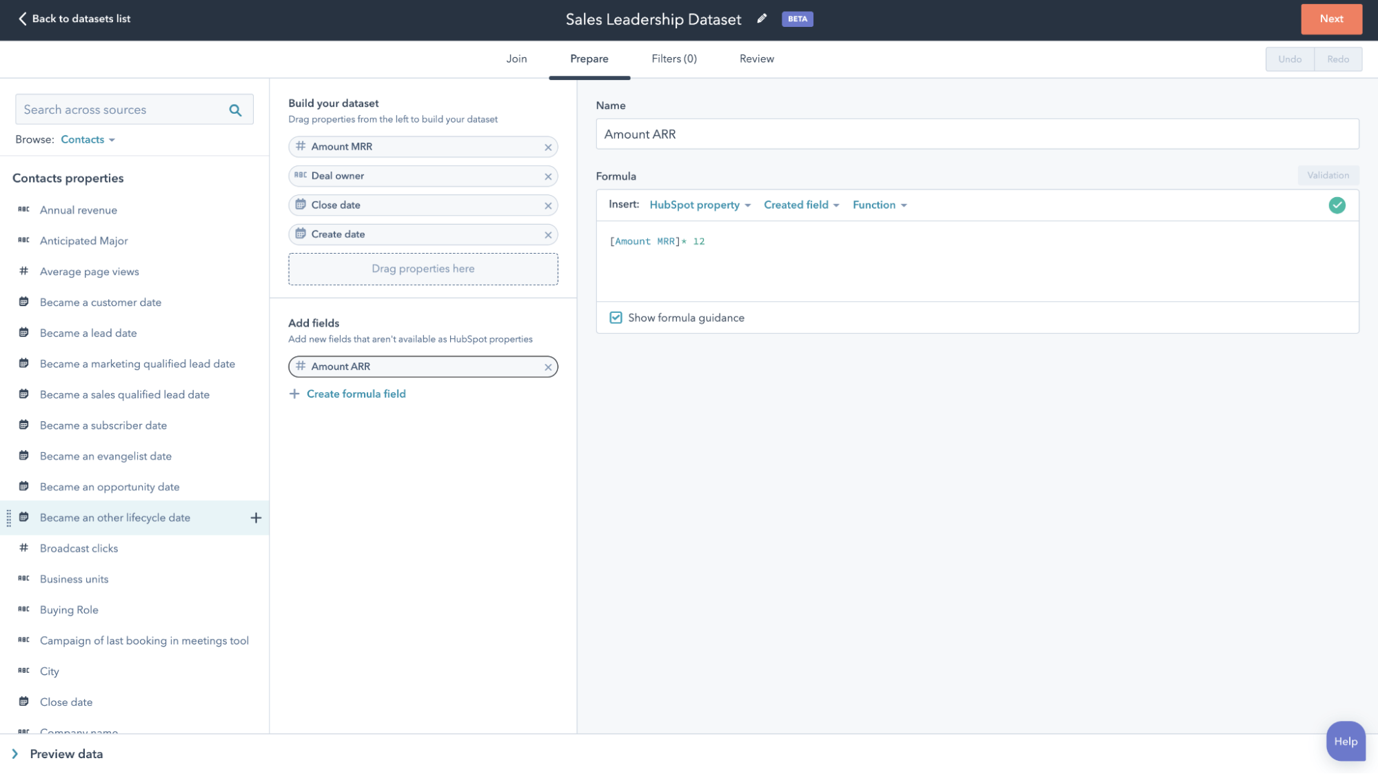Expand the Preview data panel
The width and height of the screenshot is (1378, 774).
pyautogui.click(x=15, y=754)
